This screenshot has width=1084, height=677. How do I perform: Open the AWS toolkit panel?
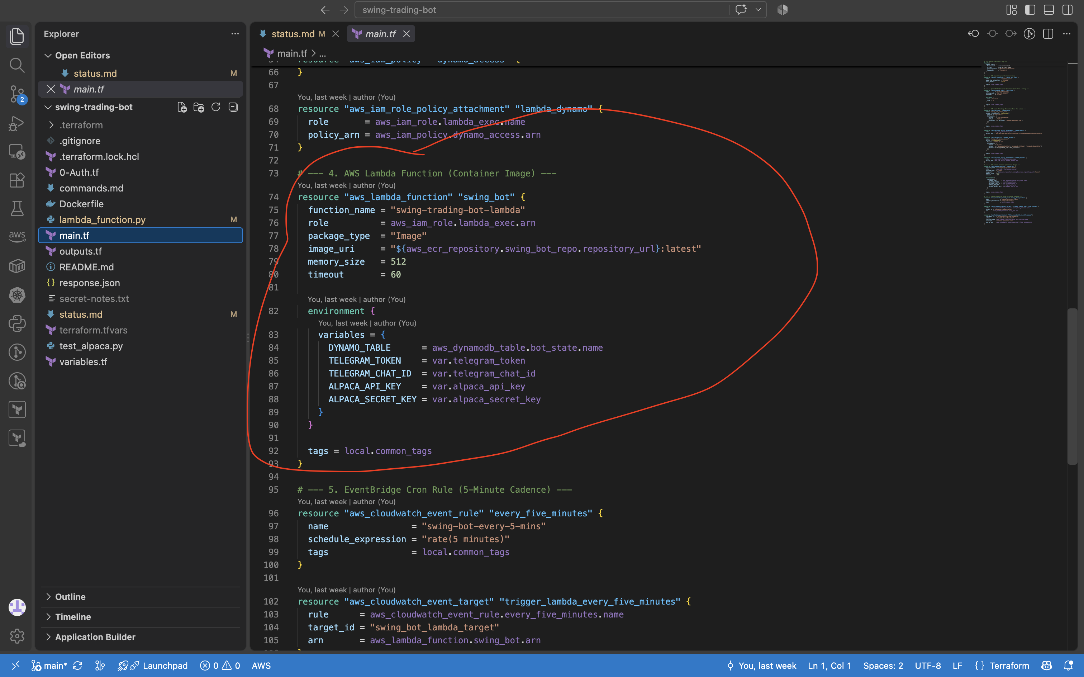coord(17,236)
